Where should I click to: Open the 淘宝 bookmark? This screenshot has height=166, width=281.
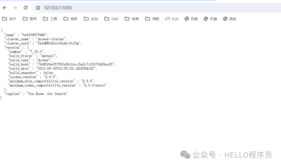230,19
